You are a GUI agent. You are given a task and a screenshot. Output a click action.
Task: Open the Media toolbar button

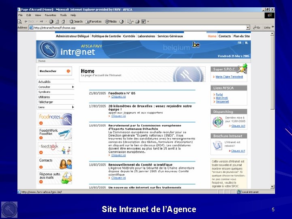(111, 21)
